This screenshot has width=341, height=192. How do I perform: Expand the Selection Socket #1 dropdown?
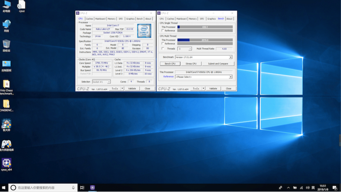point(109,82)
